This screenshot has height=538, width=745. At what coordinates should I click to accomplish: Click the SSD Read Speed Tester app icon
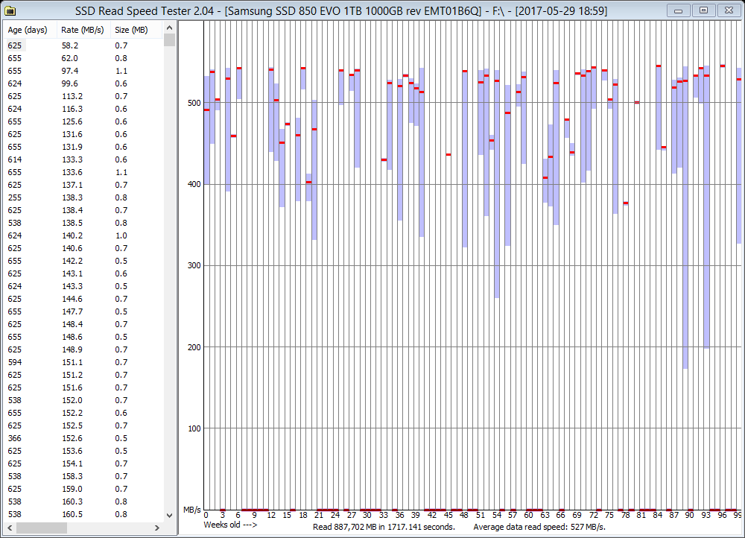pos(10,10)
